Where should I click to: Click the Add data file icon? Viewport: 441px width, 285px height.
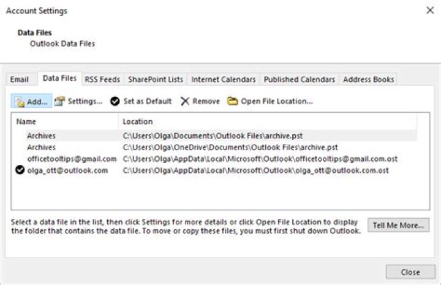[x=20, y=102]
